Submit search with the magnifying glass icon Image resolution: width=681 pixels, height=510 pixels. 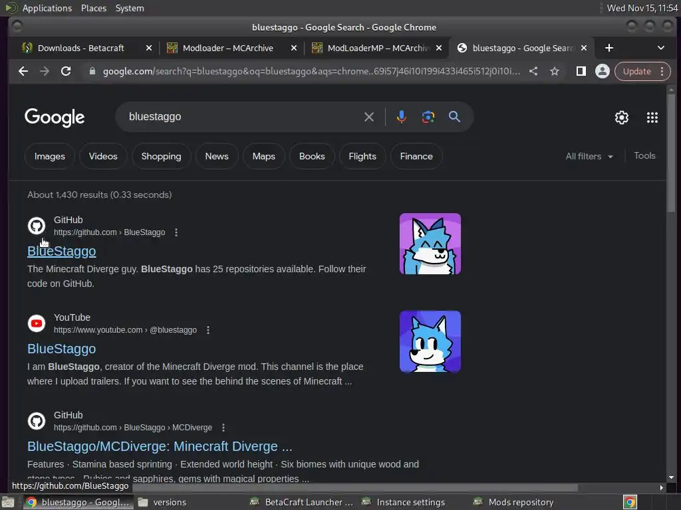click(454, 117)
